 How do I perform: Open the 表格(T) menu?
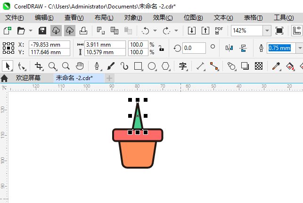click(x=253, y=18)
